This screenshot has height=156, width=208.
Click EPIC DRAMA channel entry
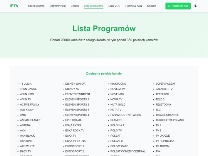coord(73,120)
